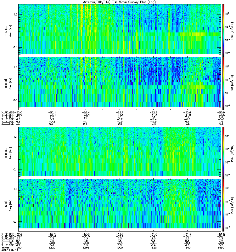
Task: Click the '0.1' frequency tick of THB B⊥ panel
Action: (x=15, y=48)
